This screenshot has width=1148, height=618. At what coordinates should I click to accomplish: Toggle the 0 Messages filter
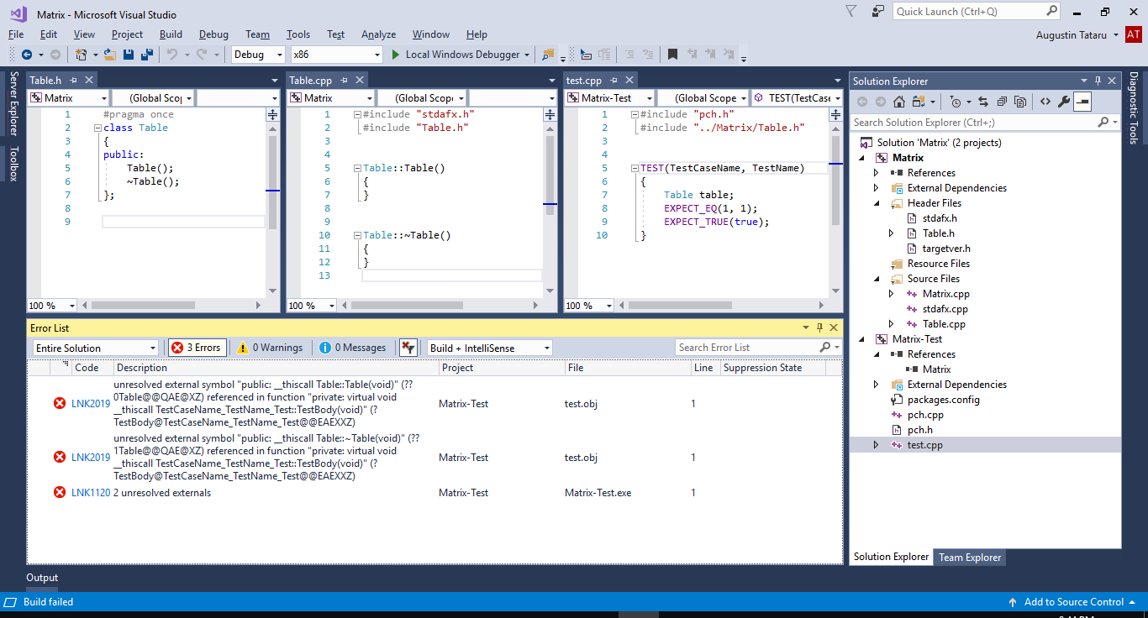pyautogui.click(x=352, y=348)
